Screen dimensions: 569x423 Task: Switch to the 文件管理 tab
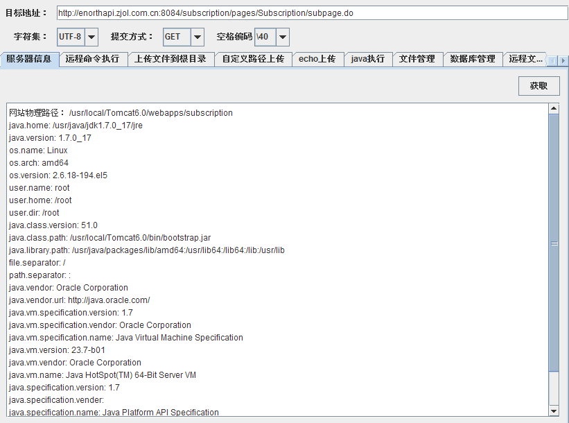pos(417,59)
